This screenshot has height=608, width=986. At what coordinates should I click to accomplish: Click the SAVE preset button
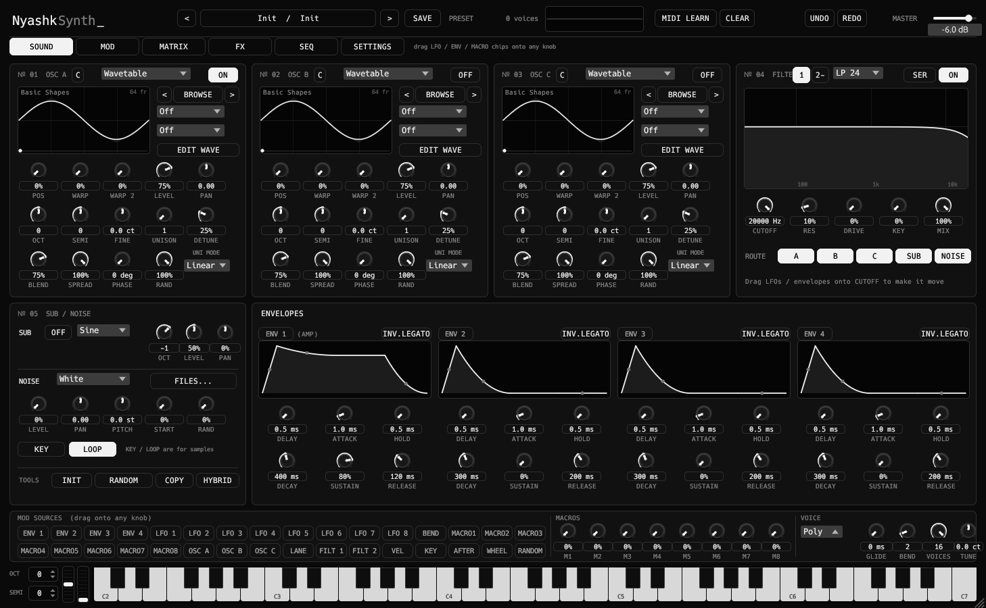423,18
